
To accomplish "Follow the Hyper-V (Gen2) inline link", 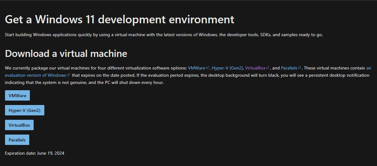I will 227,68.
